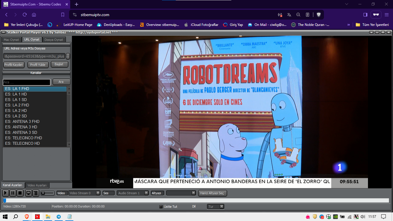The height and width of the screenshot is (221, 393).
Task: Open the NVIDIA tray icon
Action: pos(335,217)
